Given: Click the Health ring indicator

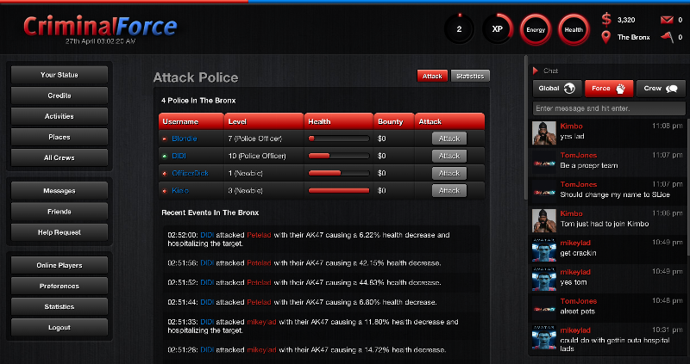Looking at the screenshot, I should tap(574, 30).
